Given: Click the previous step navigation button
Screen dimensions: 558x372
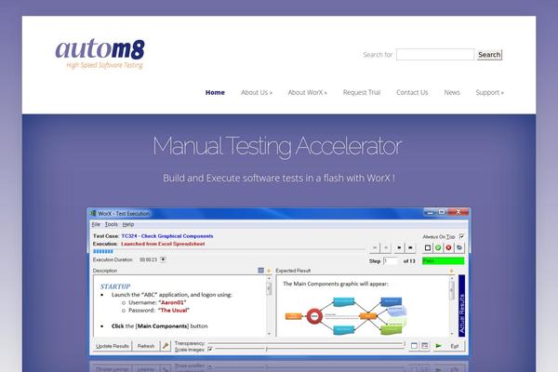Looking at the screenshot, I should pos(386,247).
